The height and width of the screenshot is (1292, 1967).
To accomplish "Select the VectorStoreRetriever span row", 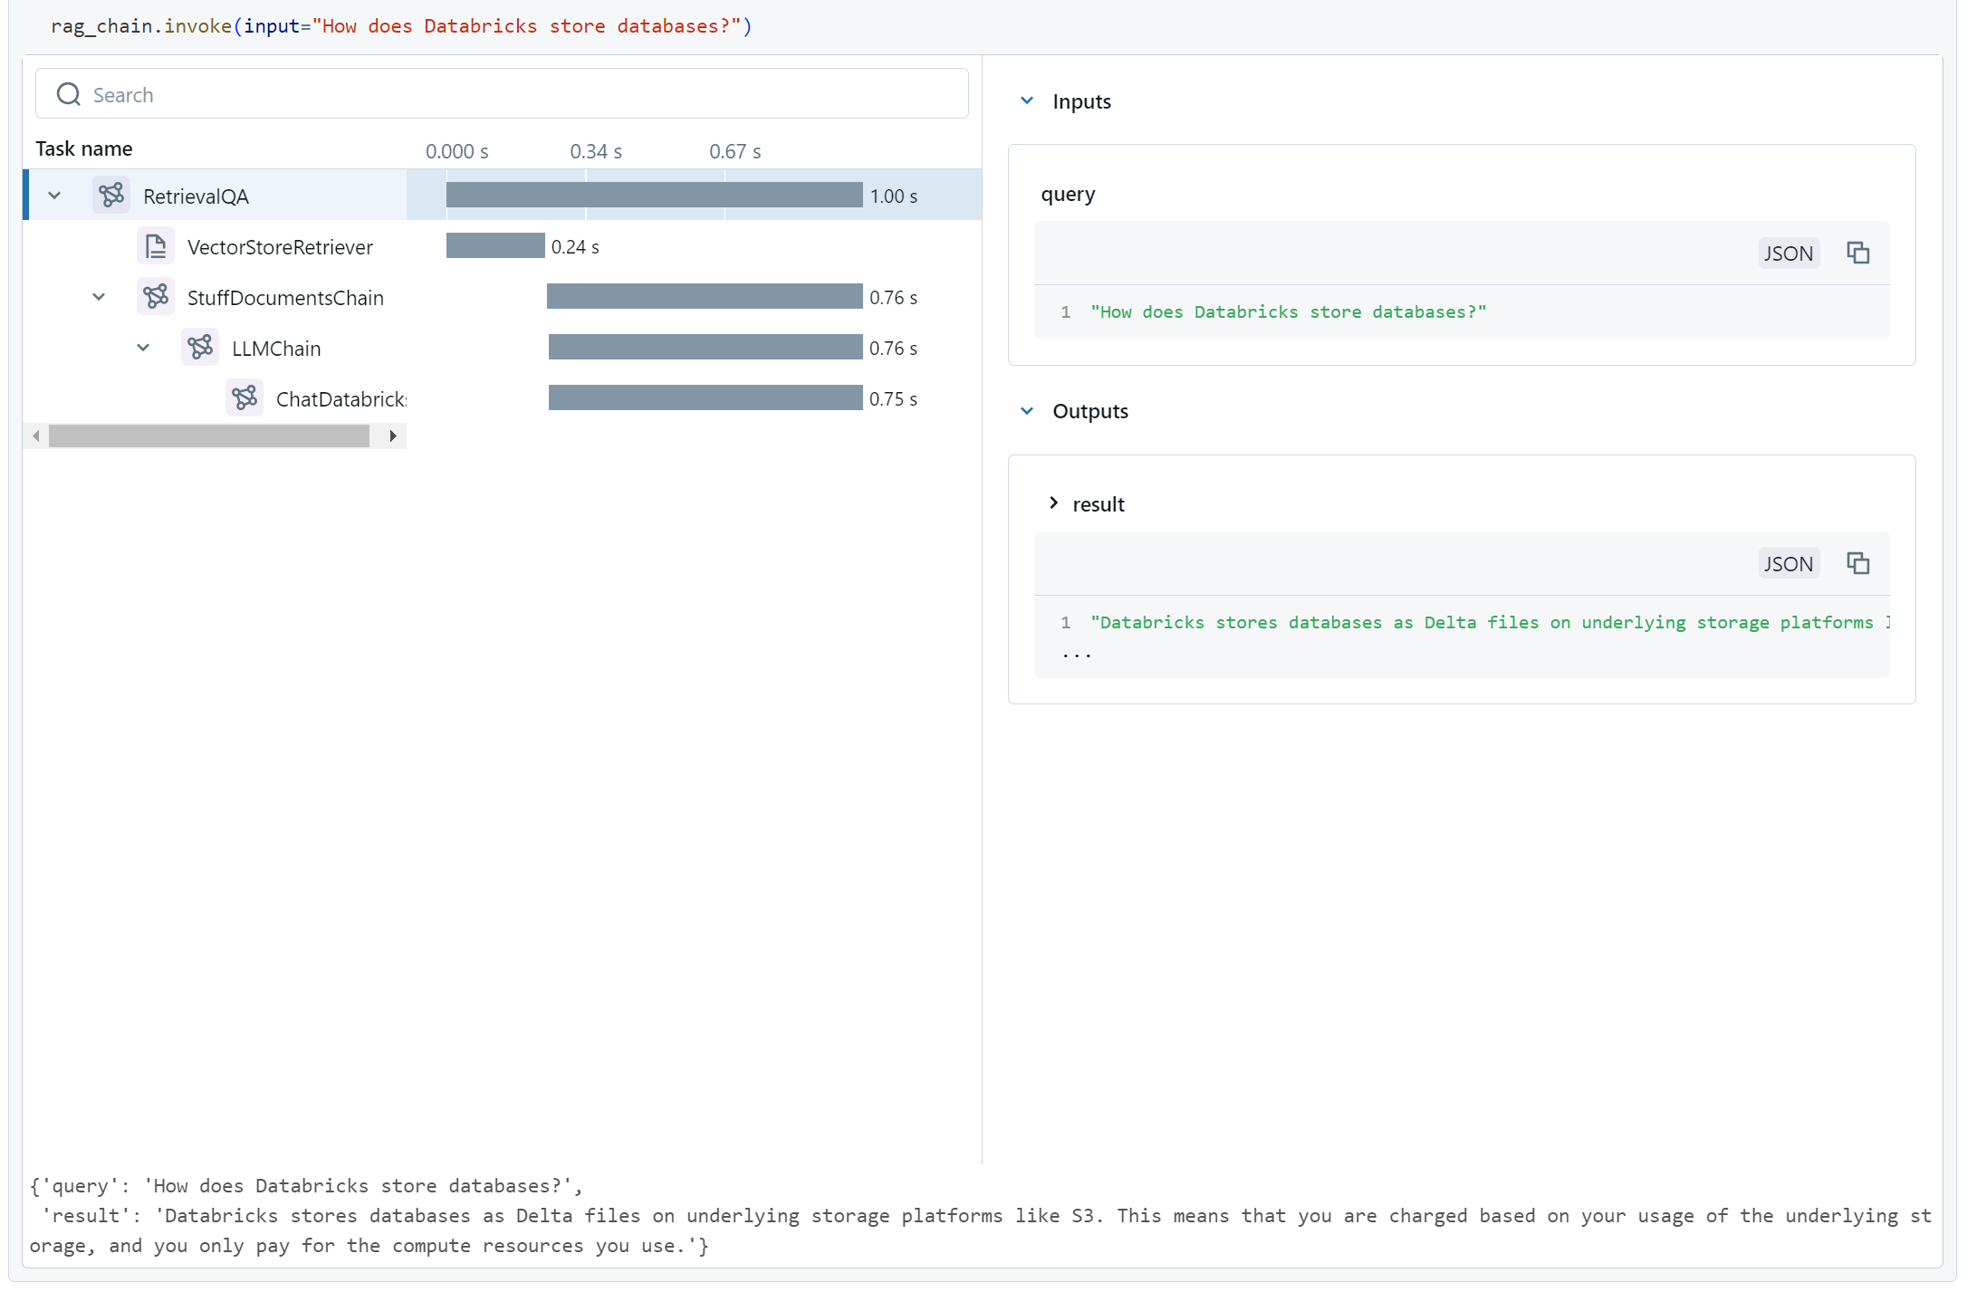I will (280, 246).
